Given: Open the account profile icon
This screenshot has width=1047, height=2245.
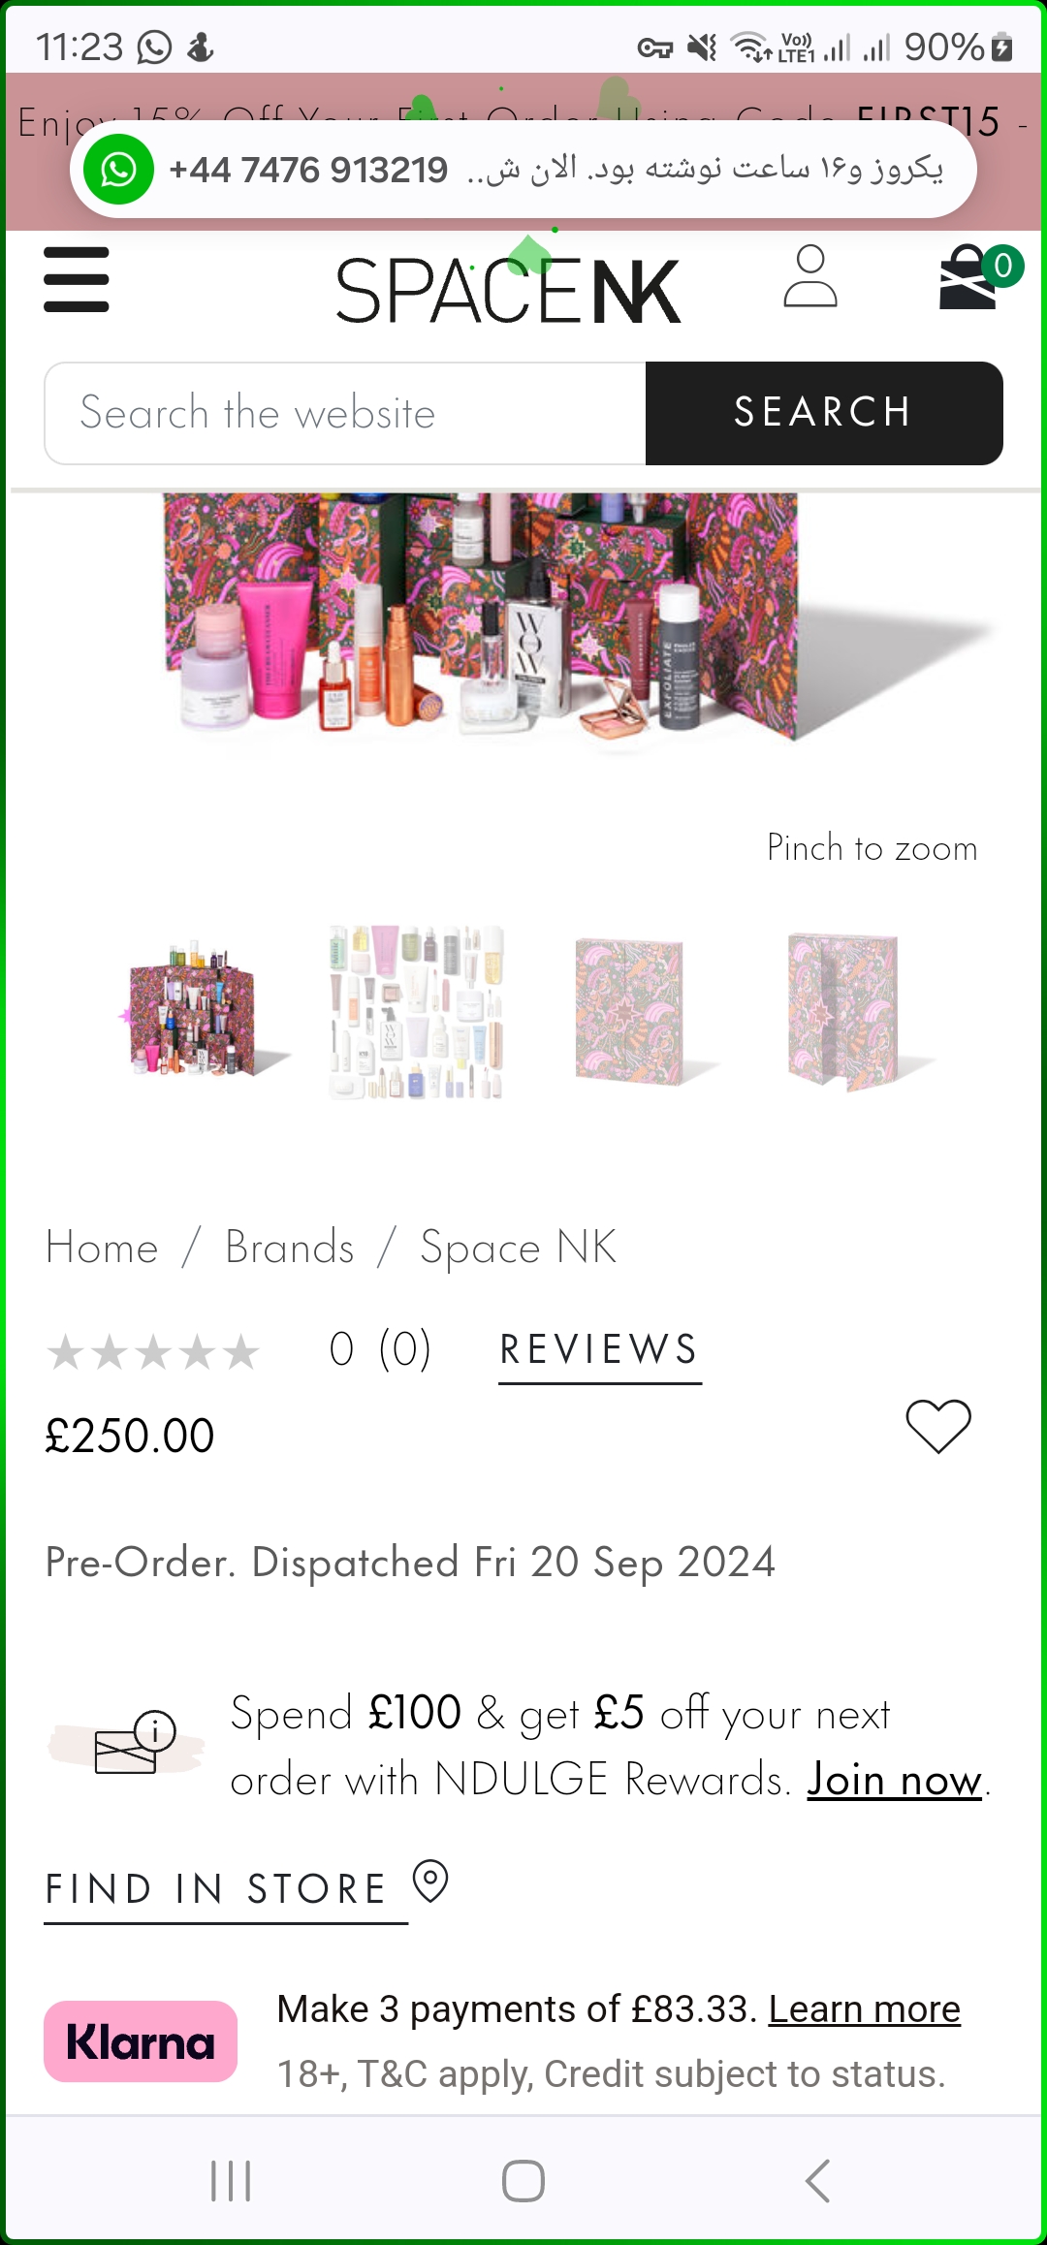Looking at the screenshot, I should click(810, 276).
